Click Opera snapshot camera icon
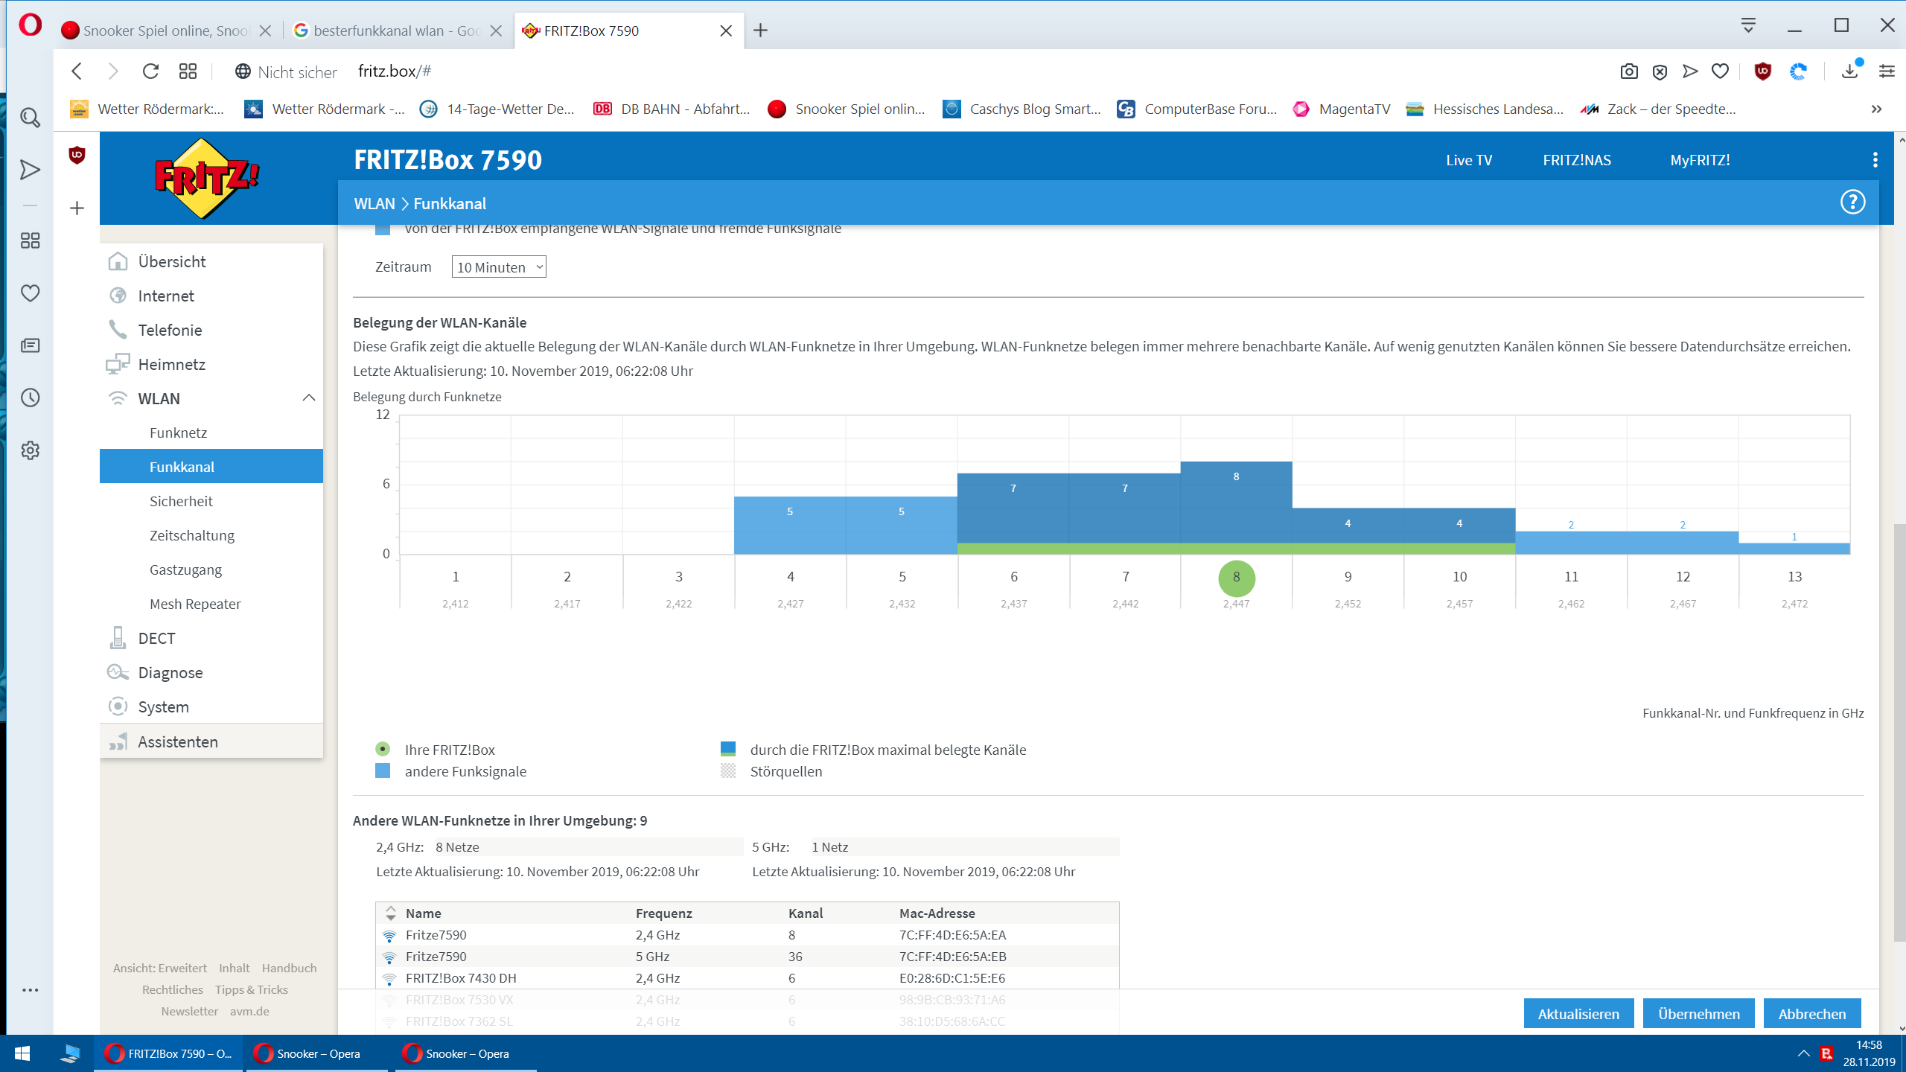The image size is (1906, 1072). point(1629,71)
